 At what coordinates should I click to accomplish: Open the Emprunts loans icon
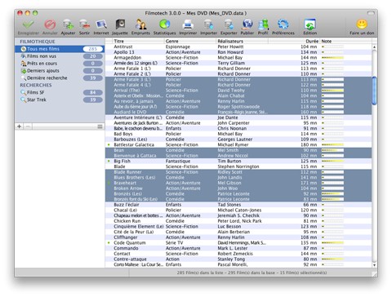click(x=140, y=24)
